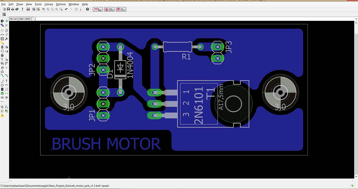This screenshot has height=189, width=358.
Task: Open the Tools menu
Action: (x=38, y=4)
